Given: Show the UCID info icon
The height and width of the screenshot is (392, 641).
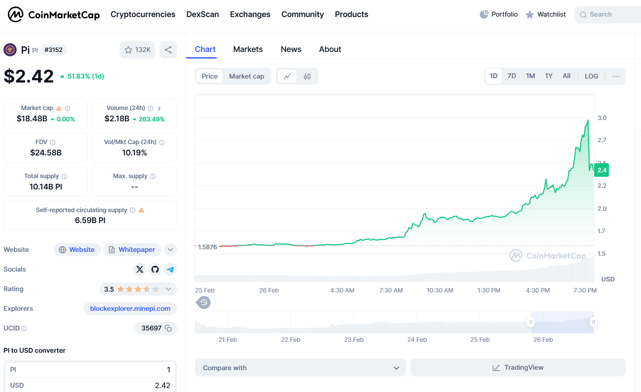Looking at the screenshot, I should [x=24, y=328].
